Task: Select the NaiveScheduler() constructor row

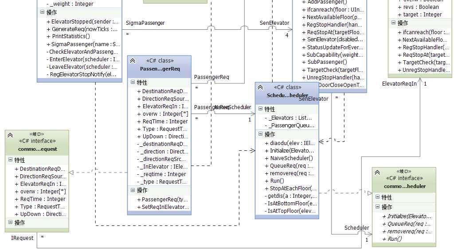Action: 289,158
